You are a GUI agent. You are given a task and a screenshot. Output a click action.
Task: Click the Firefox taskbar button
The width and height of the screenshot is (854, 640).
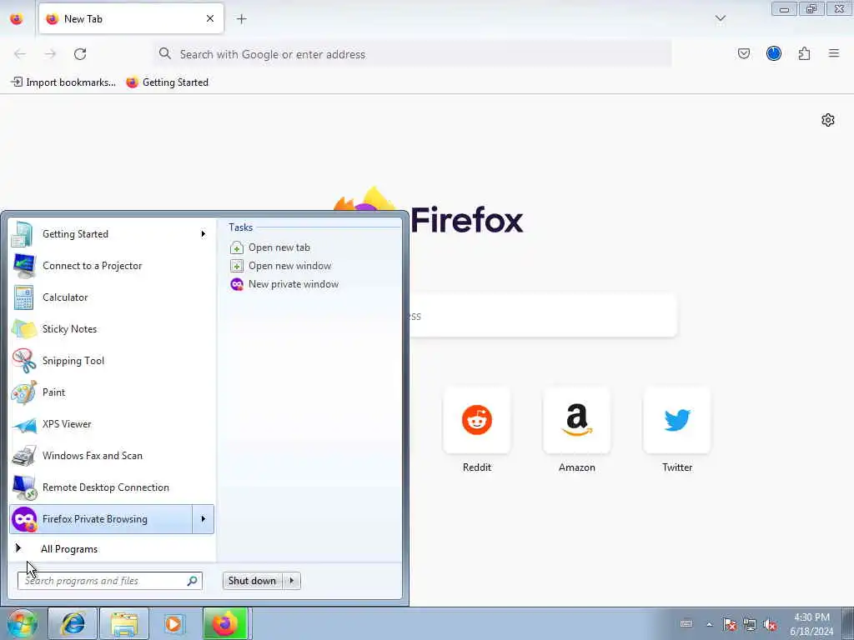click(225, 623)
